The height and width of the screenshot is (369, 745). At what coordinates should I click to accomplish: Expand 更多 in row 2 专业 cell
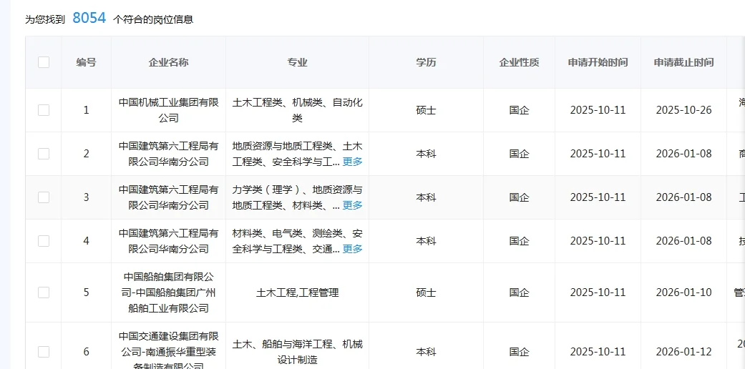click(353, 162)
